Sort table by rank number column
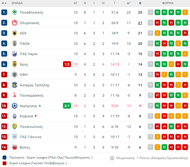Screen dimensions: 190x167 click(4, 3)
